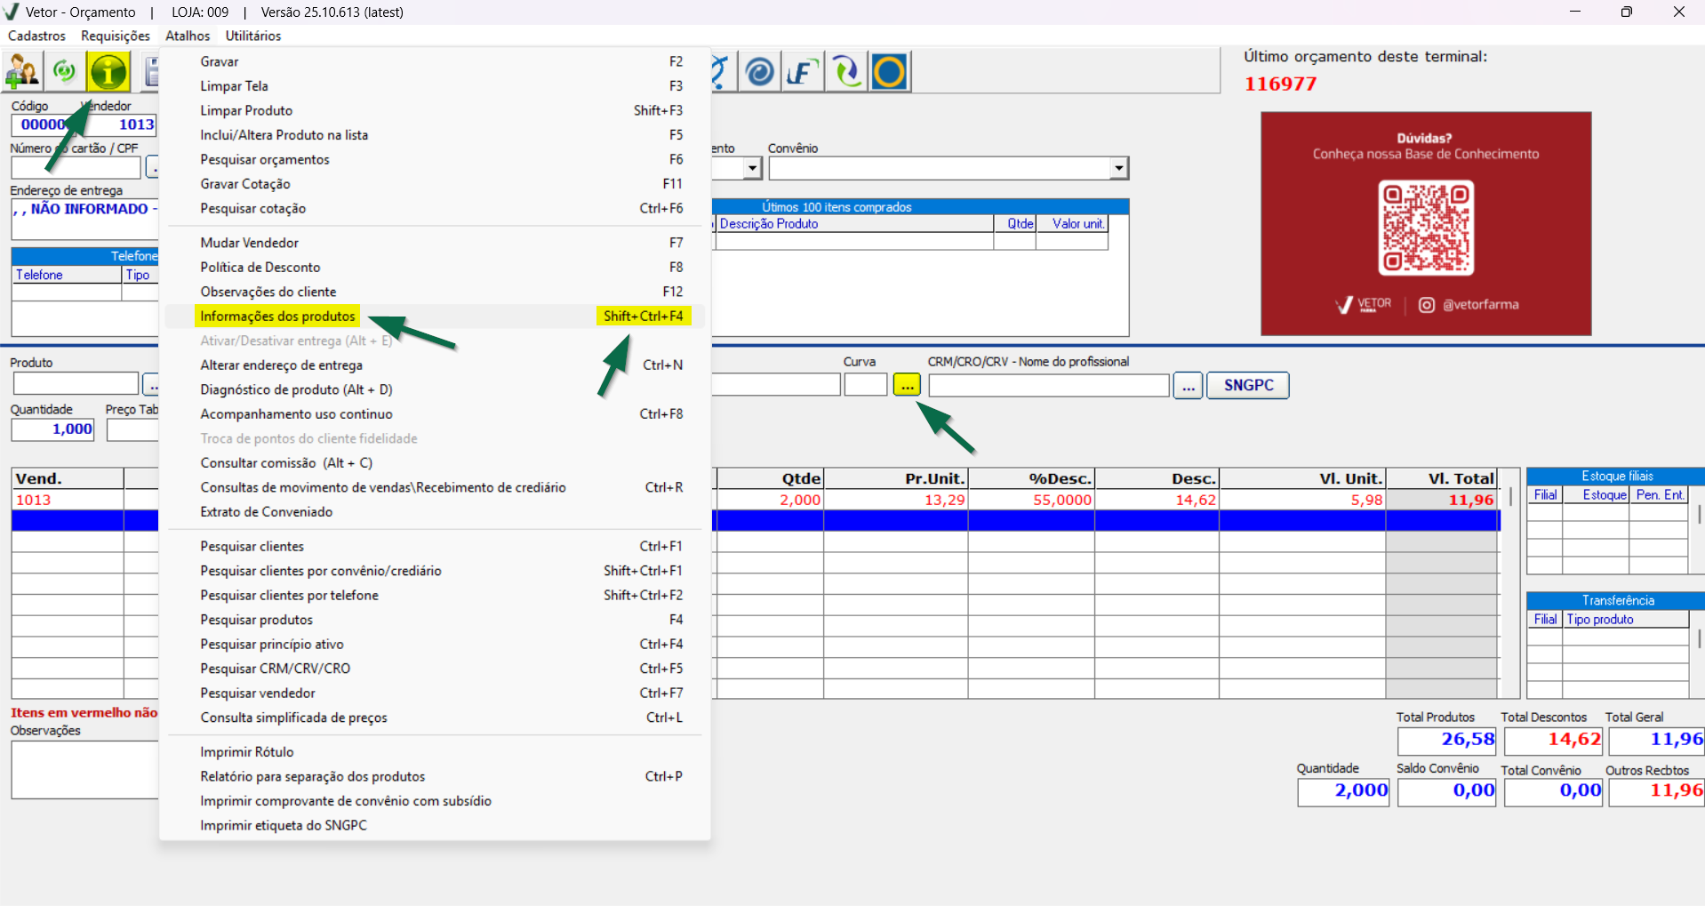Click the add customer icon in toolbar
Viewport: 1705px width, 906px height.
click(x=23, y=72)
